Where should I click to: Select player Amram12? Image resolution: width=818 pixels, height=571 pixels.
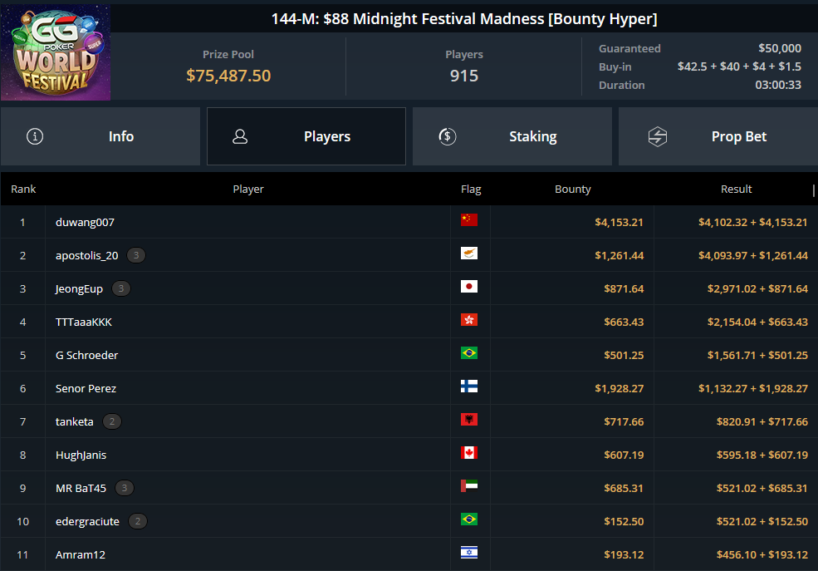pyautogui.click(x=81, y=555)
